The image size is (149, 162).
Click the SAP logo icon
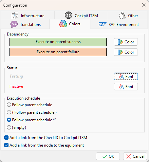point(102,24)
